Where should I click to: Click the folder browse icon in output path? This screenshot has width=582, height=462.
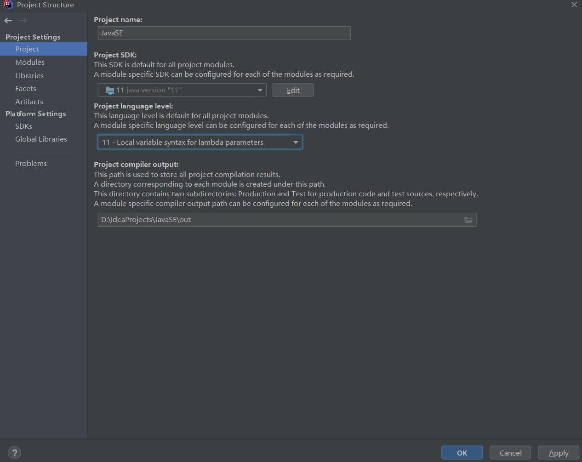click(468, 220)
